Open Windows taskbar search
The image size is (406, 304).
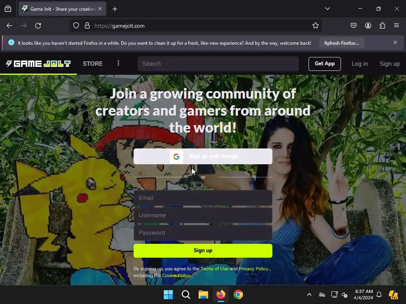[x=186, y=294]
